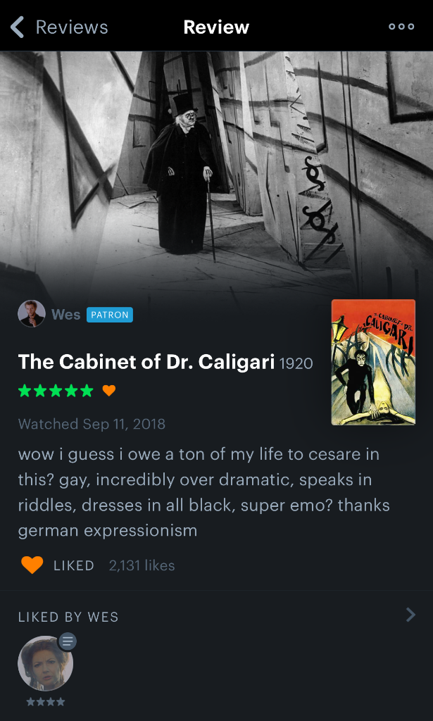Tap small orange heart beside stars
433x721 pixels.
click(109, 391)
